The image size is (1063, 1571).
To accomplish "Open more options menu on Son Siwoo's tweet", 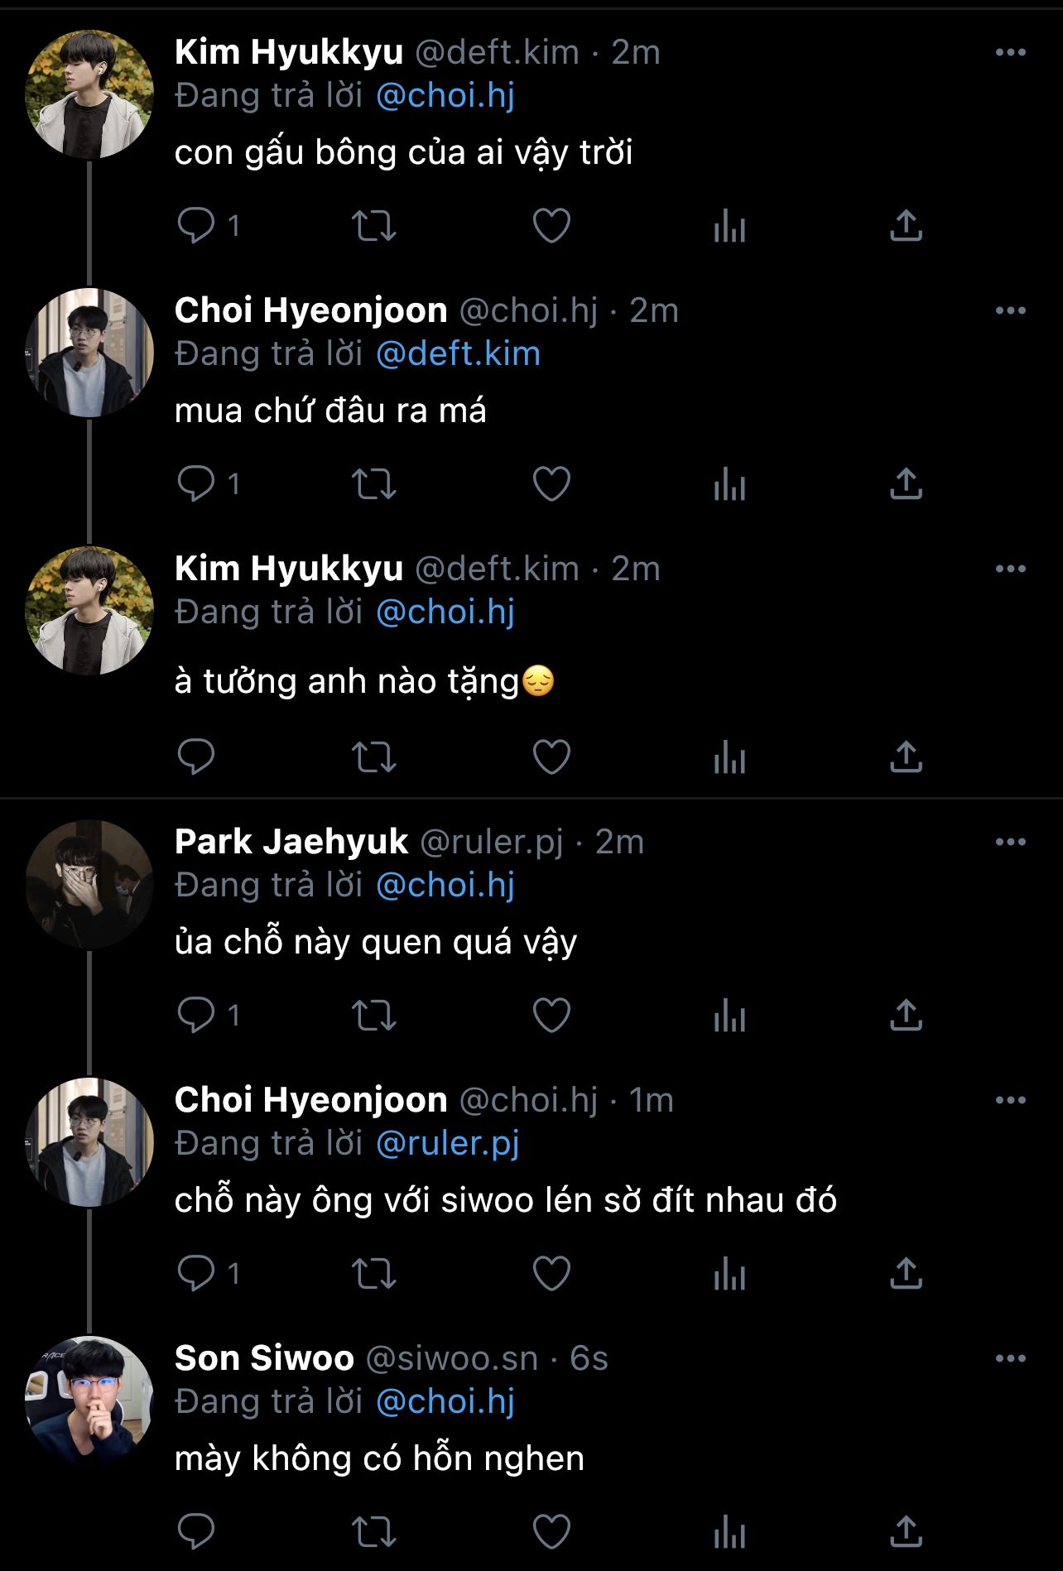I will [1010, 1359].
